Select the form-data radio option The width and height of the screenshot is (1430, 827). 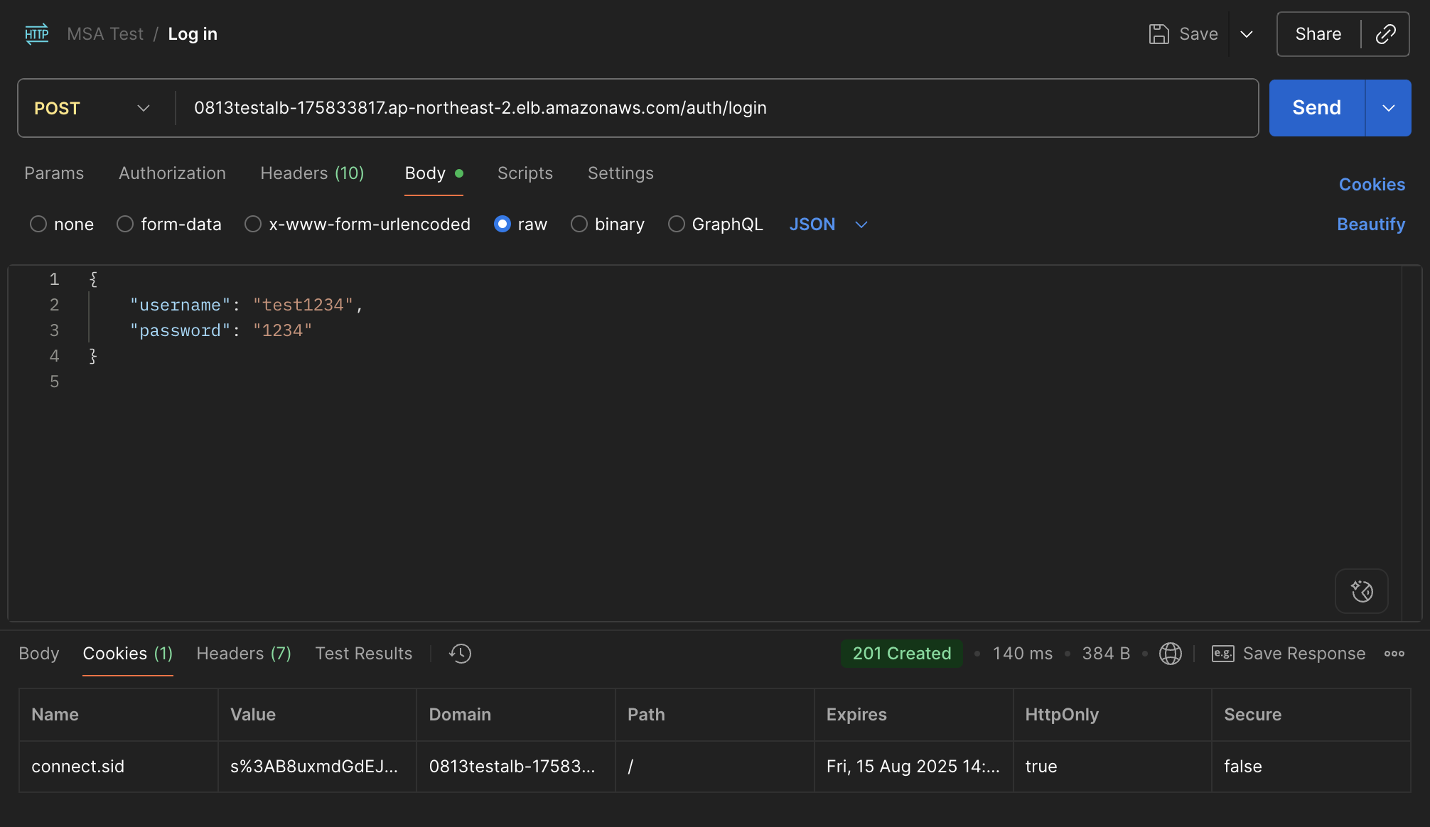tap(125, 225)
